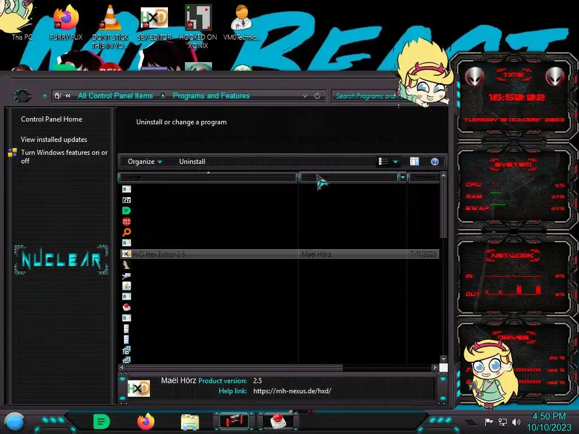Open View installed updates link

pos(54,140)
